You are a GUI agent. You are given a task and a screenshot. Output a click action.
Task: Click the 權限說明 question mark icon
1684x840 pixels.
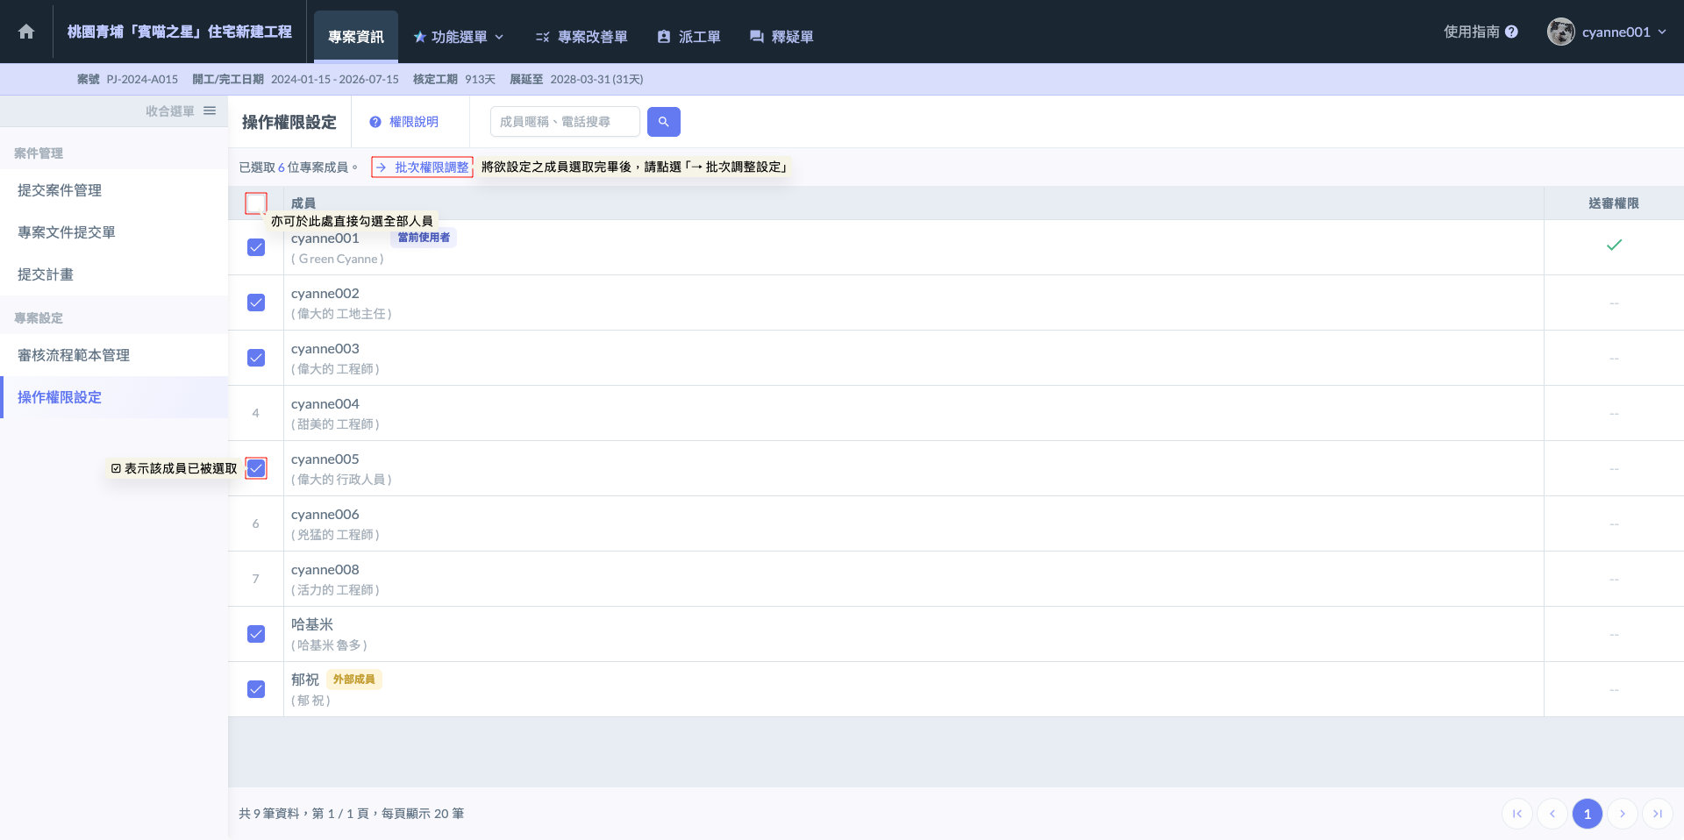click(375, 122)
